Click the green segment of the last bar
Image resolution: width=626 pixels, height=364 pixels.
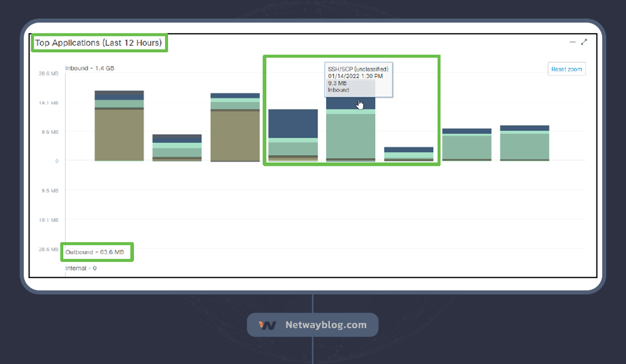coord(525,146)
